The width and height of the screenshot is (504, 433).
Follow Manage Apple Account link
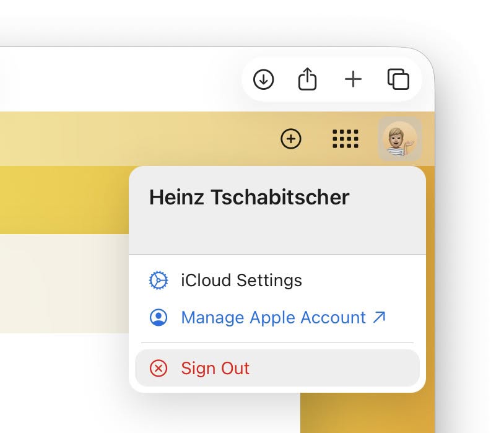coord(277,318)
